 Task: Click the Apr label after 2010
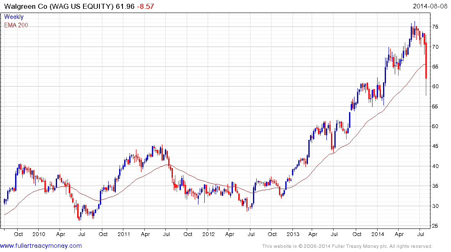61,234
